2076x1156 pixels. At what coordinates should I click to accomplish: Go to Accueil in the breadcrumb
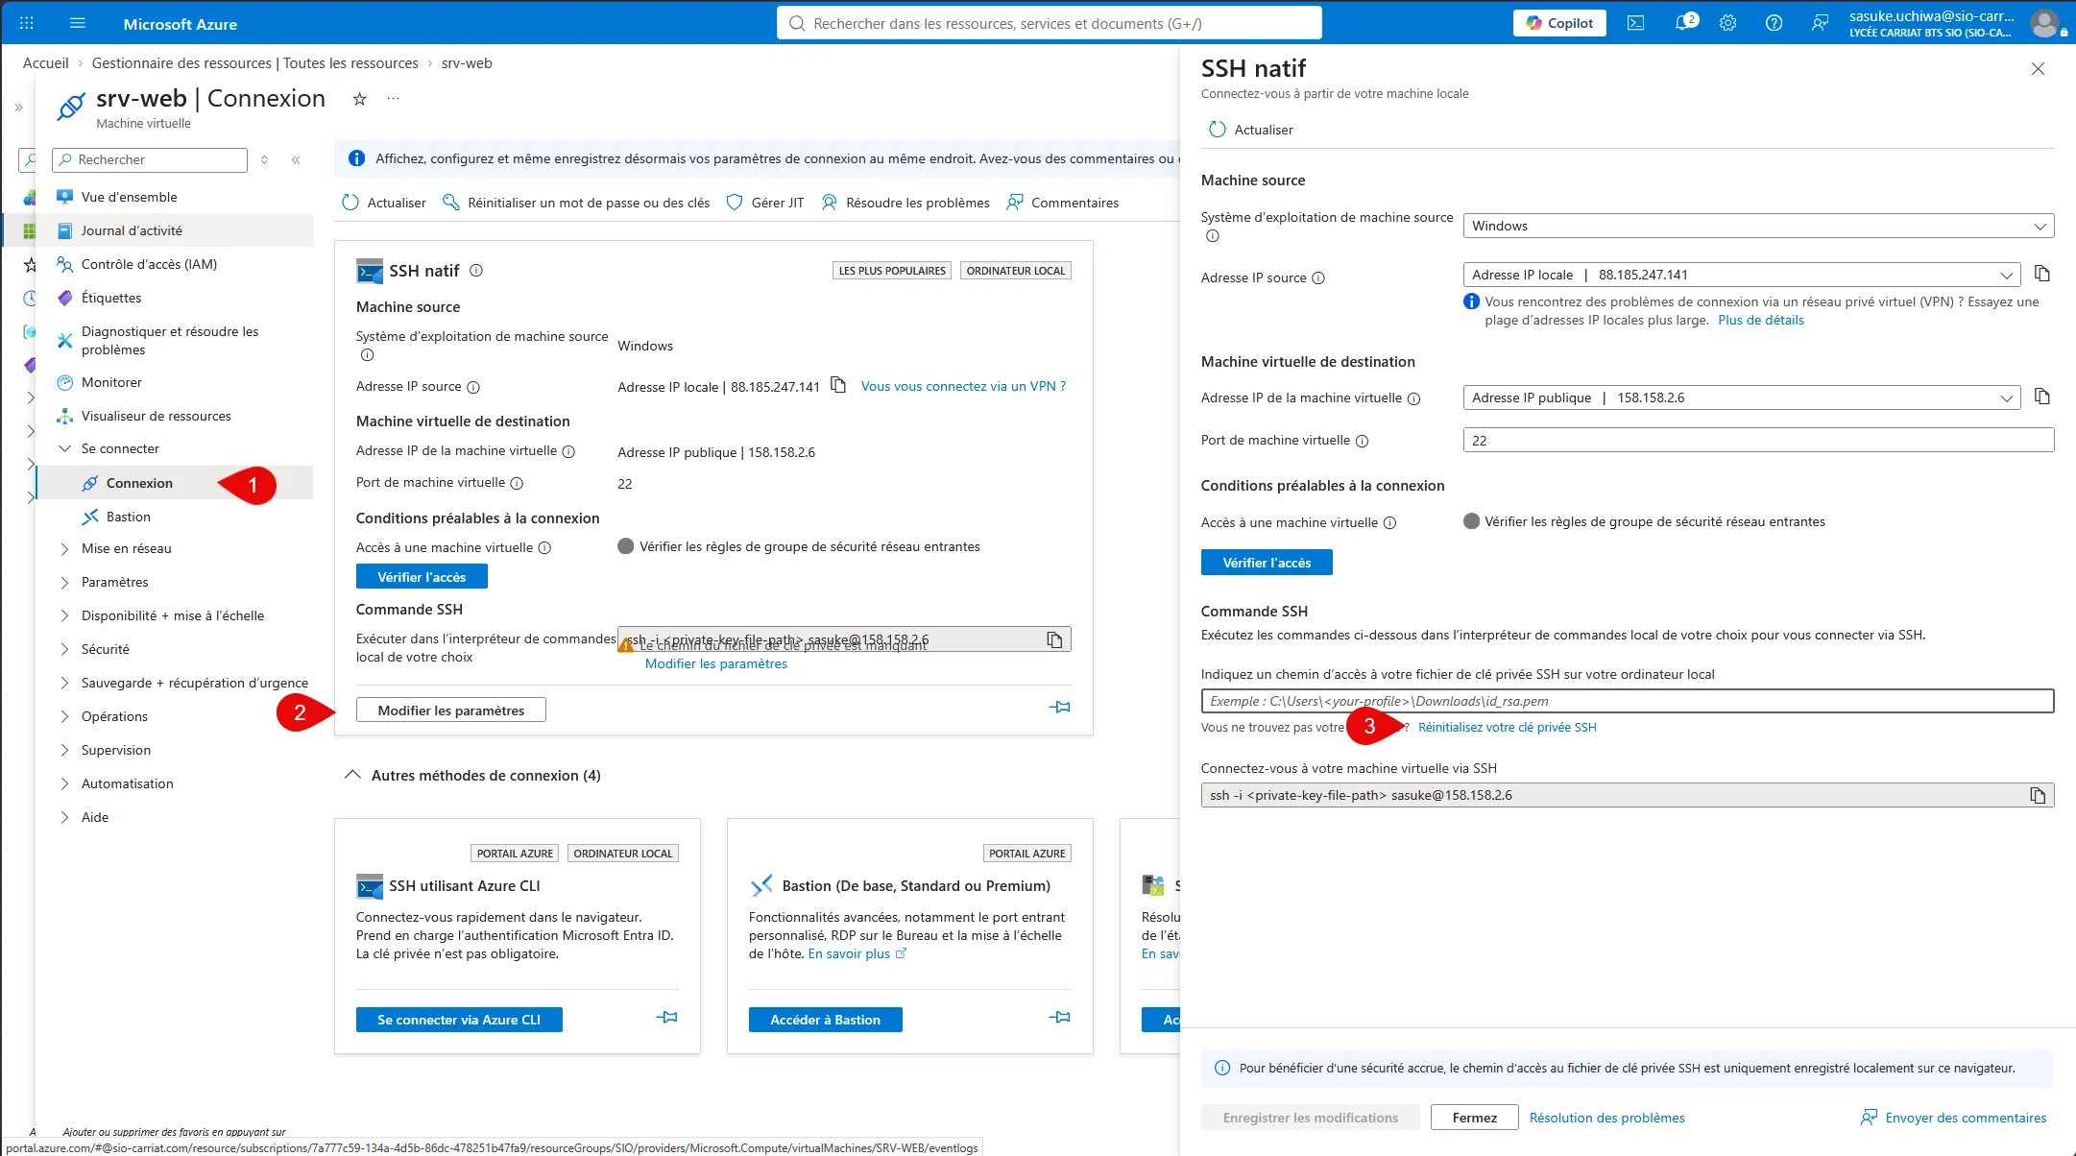coord(46,63)
